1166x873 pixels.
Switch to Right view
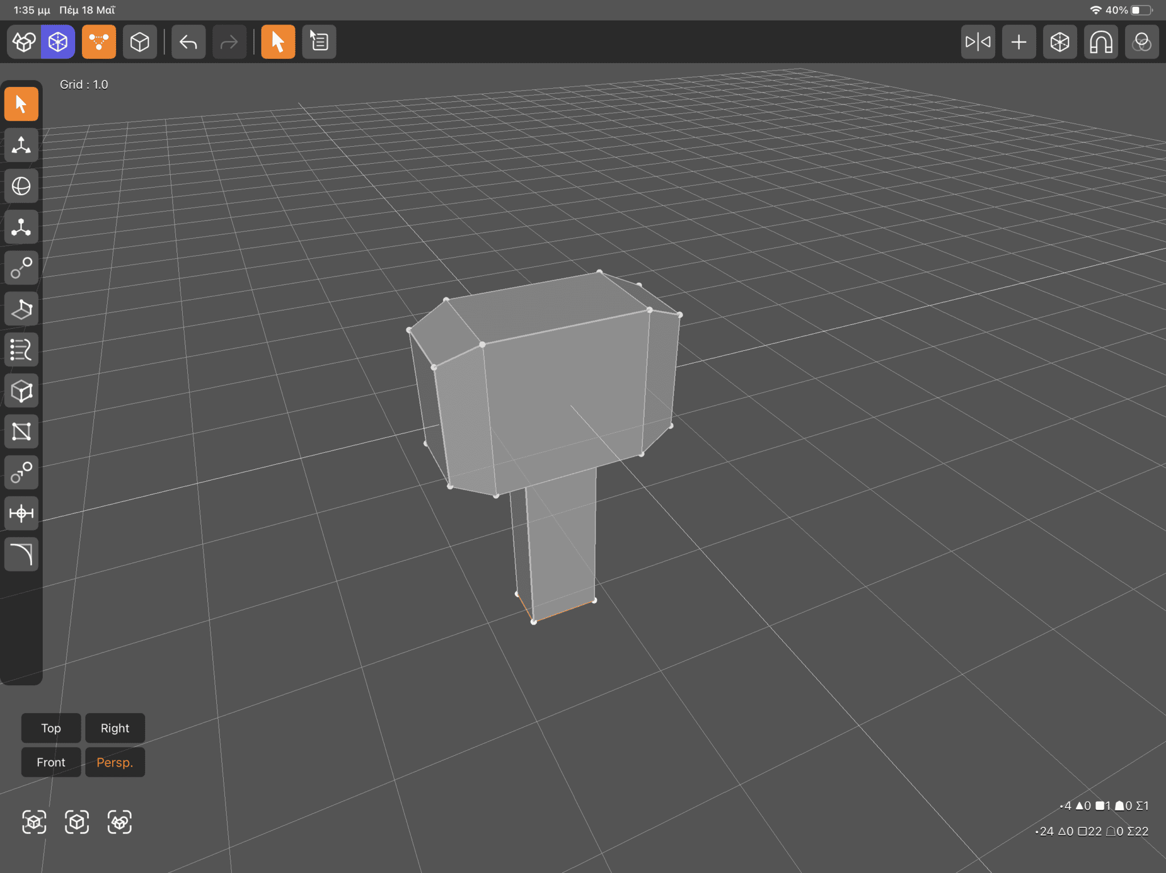[115, 728]
